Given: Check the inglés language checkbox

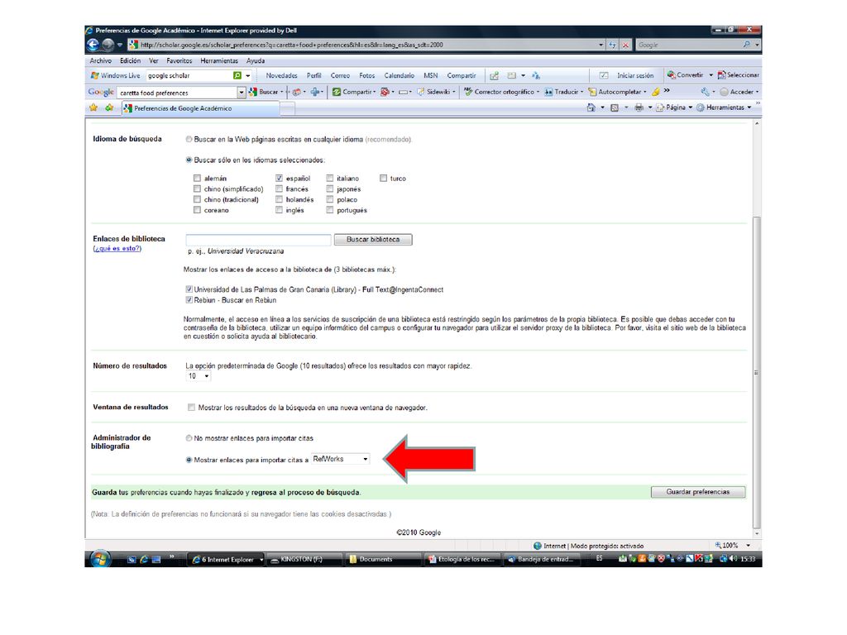Looking at the screenshot, I should coord(280,210).
